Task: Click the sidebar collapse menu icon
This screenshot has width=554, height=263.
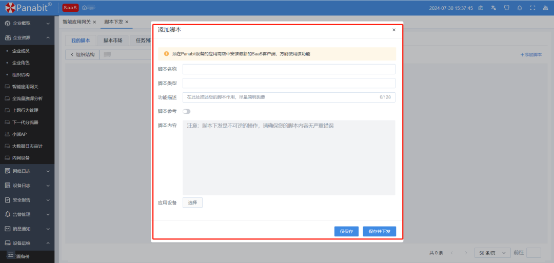Action: (10, 255)
